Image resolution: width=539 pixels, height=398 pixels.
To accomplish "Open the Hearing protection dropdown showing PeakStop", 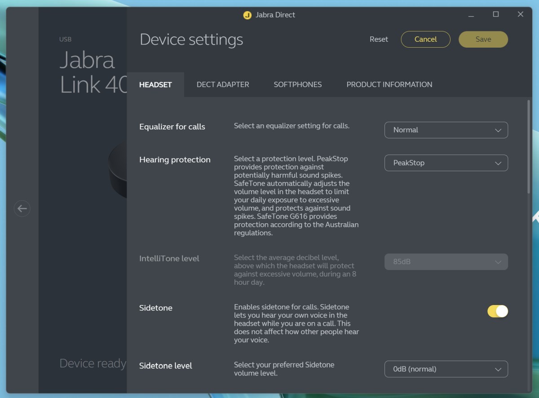I will coord(446,163).
